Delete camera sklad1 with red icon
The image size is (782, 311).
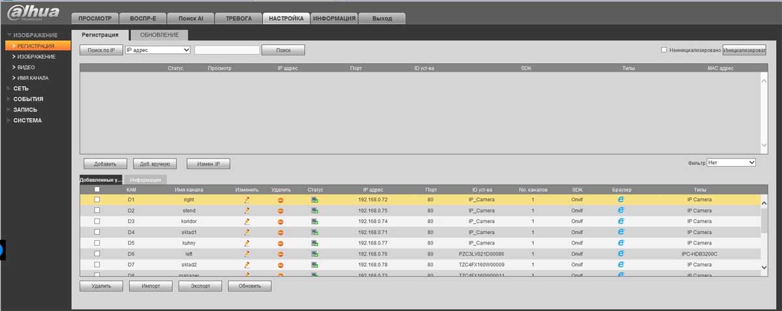point(281,232)
